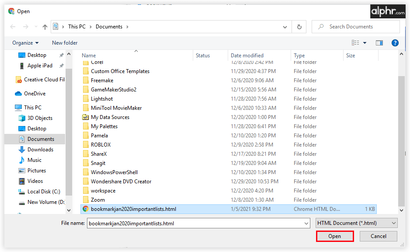Viewport: 410px width, 252px height.
Task: Click the Forward navigation arrow
Action: click(x=25, y=27)
